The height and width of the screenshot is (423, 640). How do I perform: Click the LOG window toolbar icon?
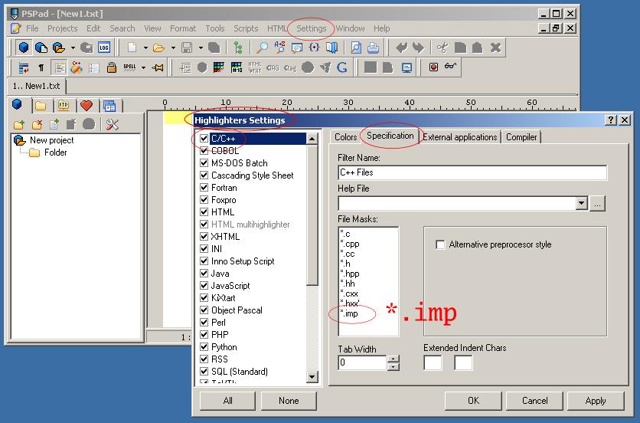103,48
